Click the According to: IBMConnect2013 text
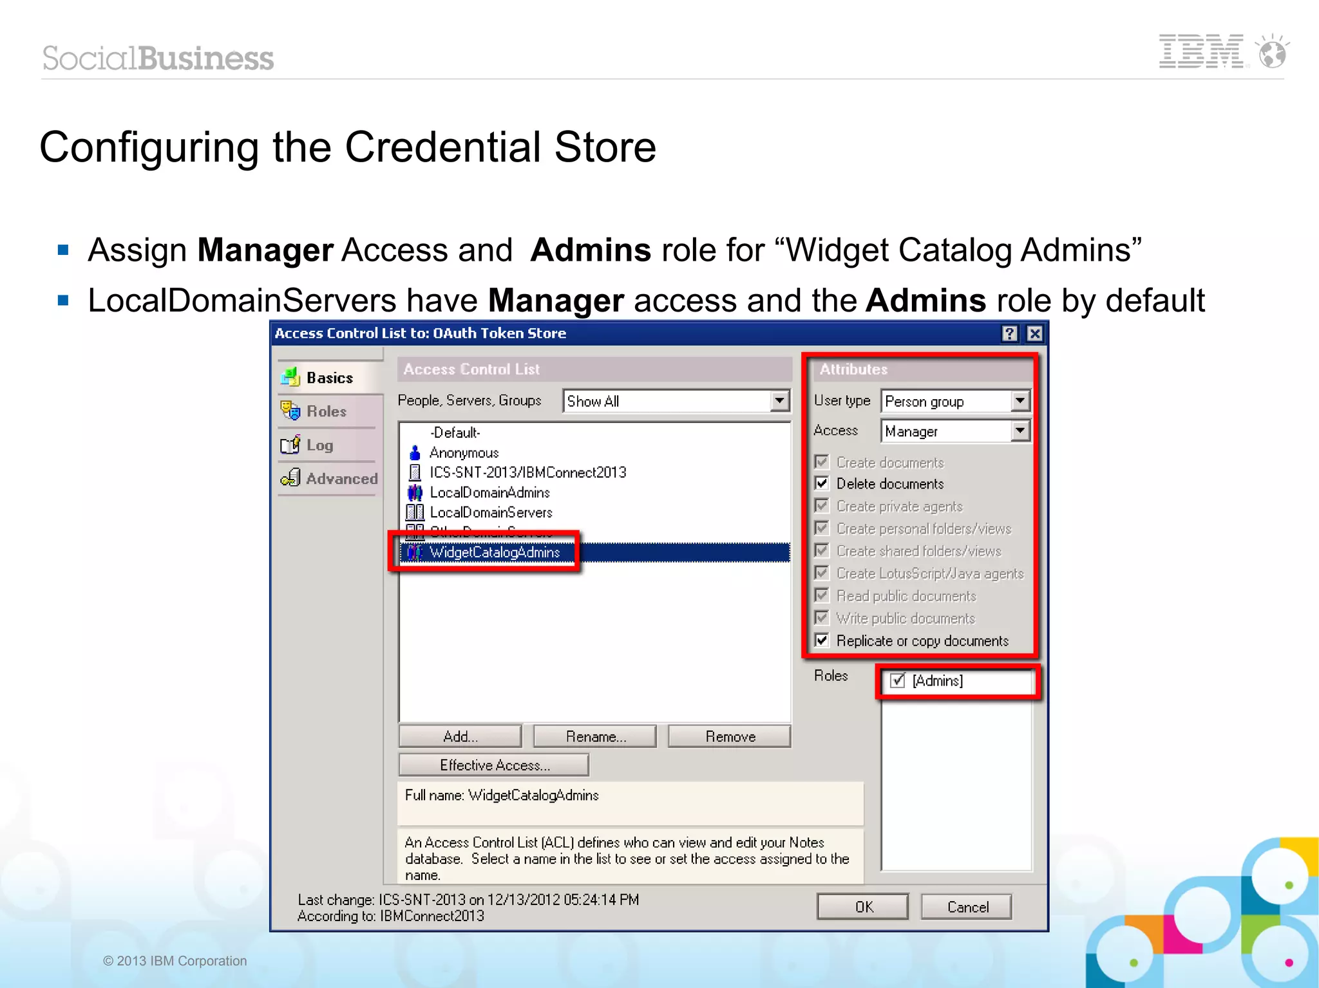 [x=390, y=916]
